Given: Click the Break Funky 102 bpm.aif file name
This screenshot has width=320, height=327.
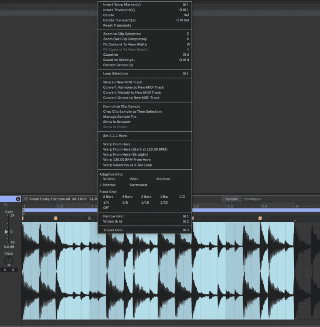Looking at the screenshot, I should [x=50, y=199].
